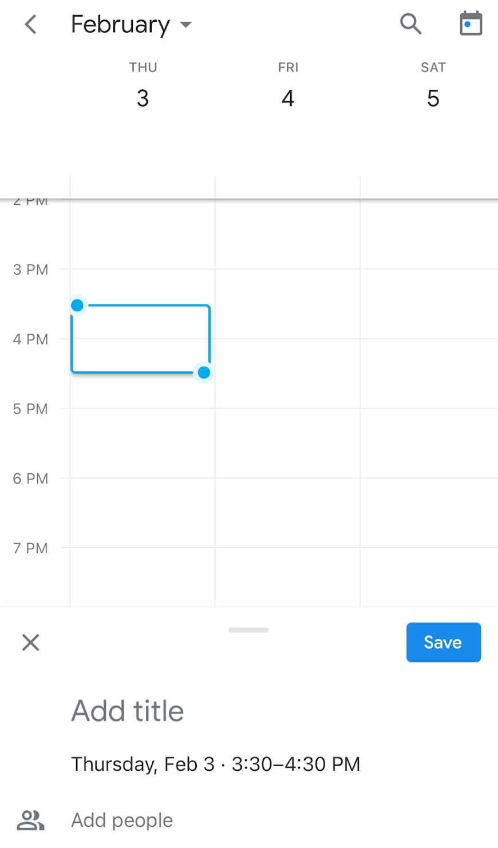This screenshot has height=848, width=498.
Task: Open event time Thursday, Feb 3 details
Action: 215,764
